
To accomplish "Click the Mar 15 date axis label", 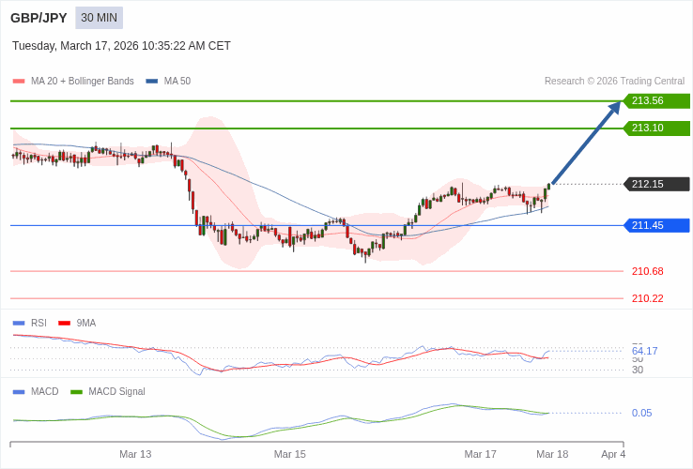I will (289, 454).
